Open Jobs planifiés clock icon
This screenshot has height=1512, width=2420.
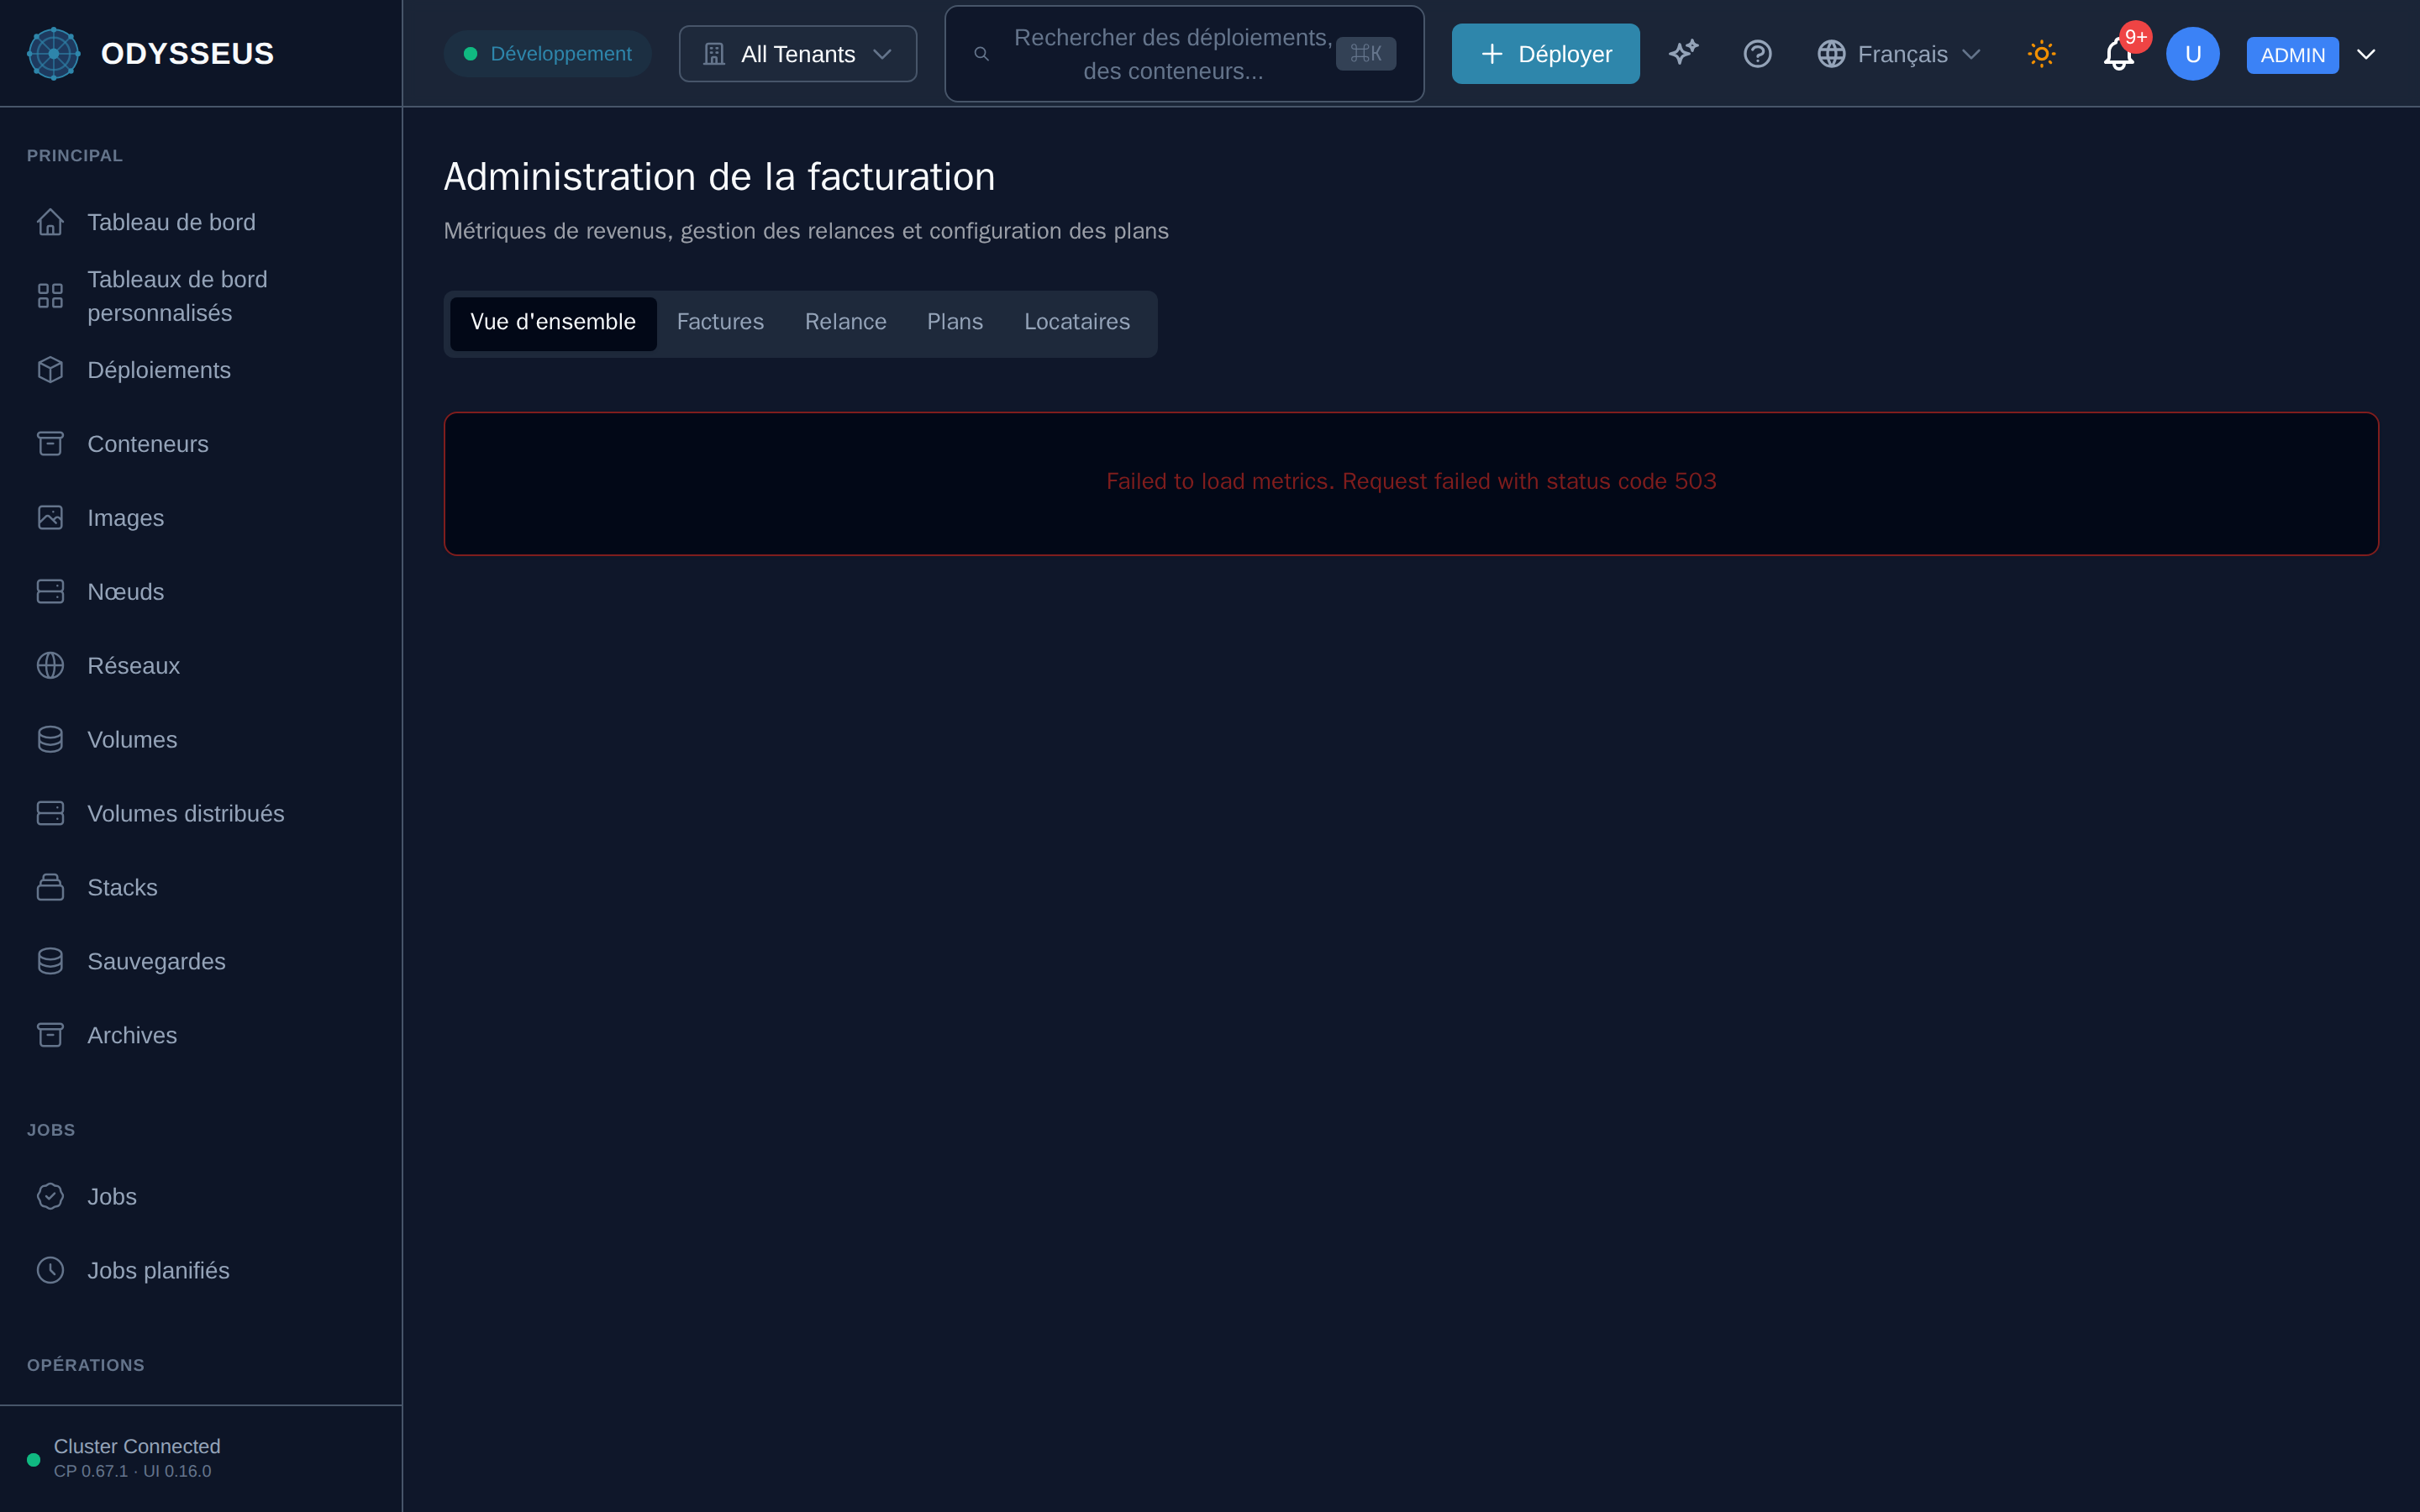50,1271
